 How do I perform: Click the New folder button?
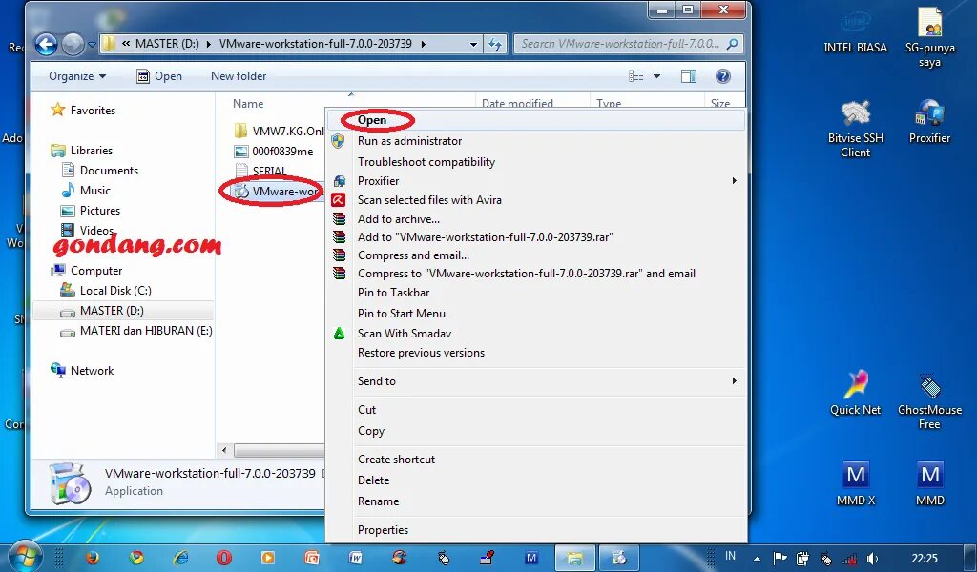[x=238, y=76]
